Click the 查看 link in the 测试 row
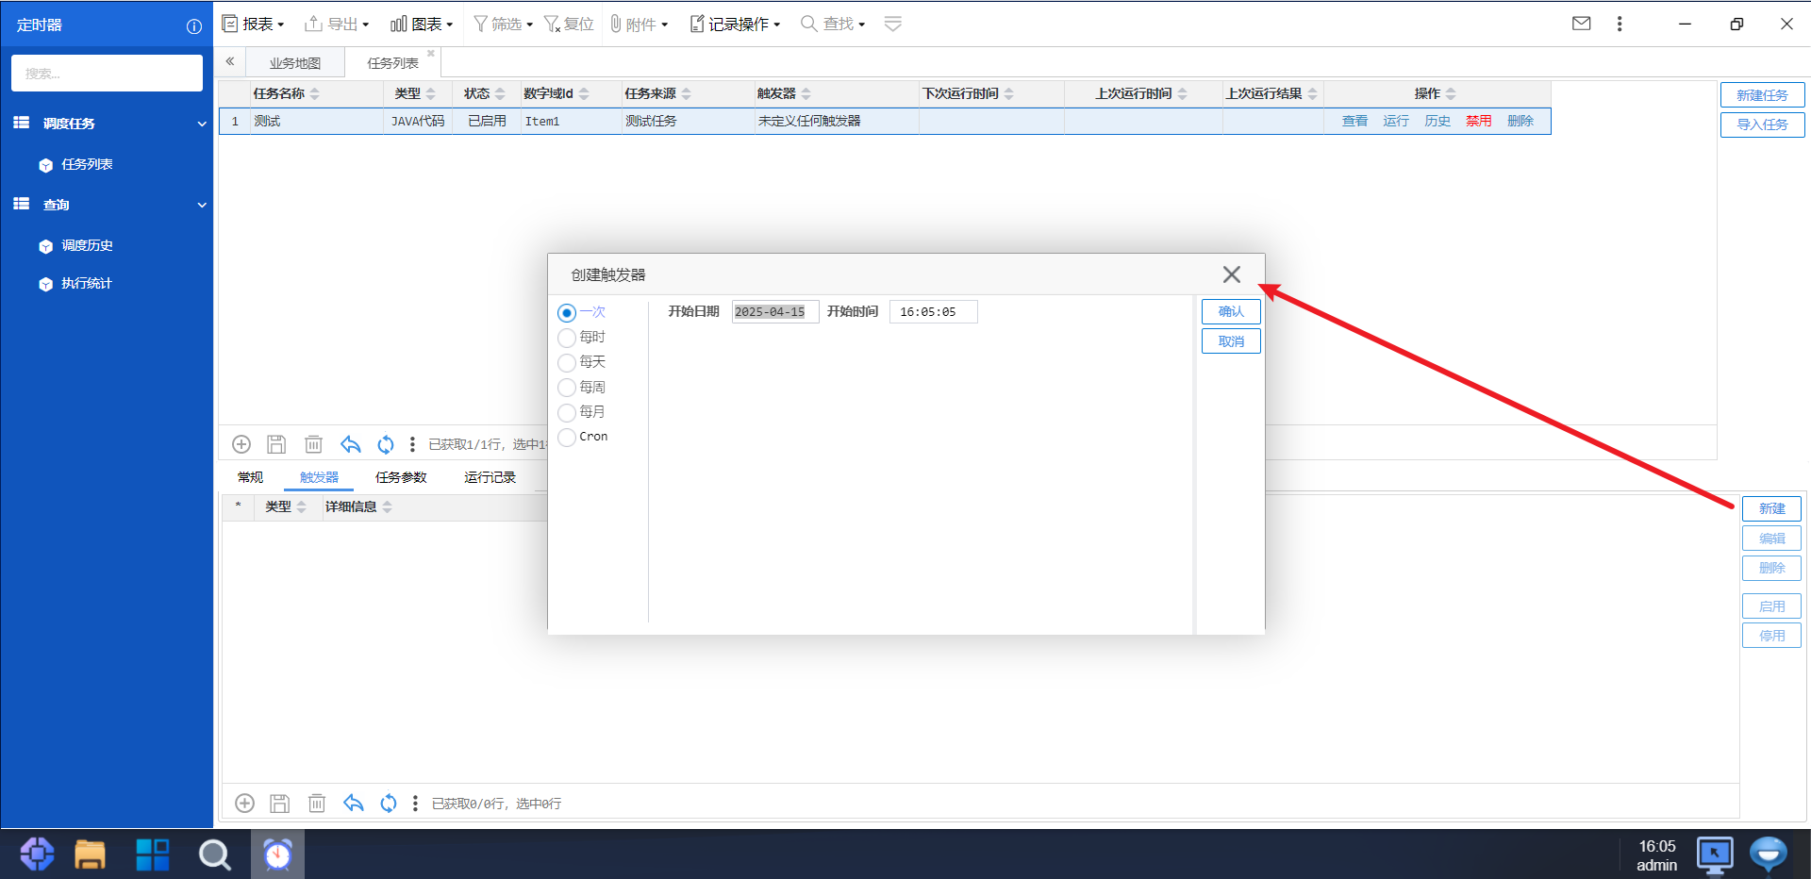The width and height of the screenshot is (1811, 879). pos(1354,121)
